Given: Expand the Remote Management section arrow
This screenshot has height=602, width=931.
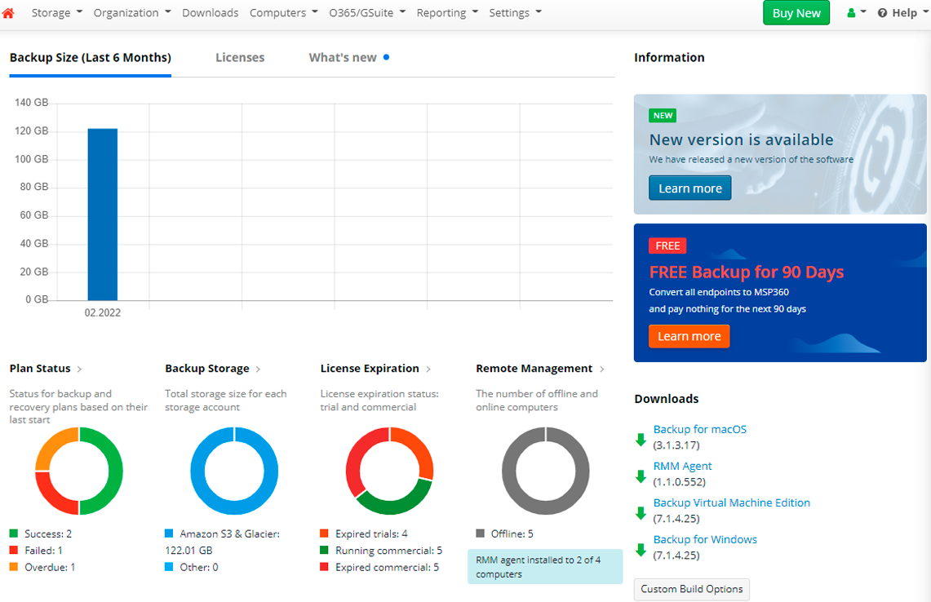Looking at the screenshot, I should point(602,370).
